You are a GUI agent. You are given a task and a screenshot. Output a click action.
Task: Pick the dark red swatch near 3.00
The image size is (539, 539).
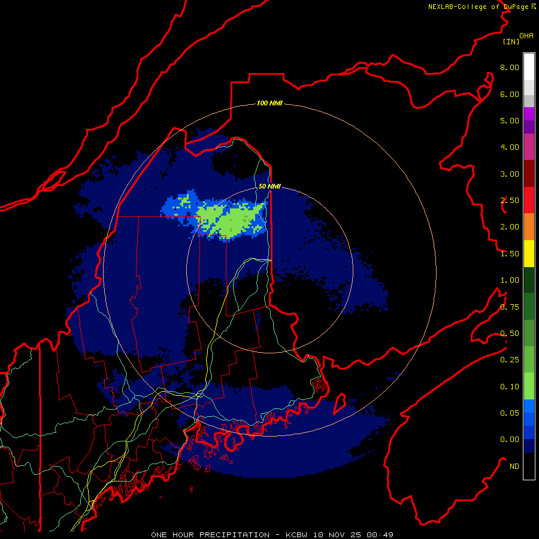(x=529, y=174)
